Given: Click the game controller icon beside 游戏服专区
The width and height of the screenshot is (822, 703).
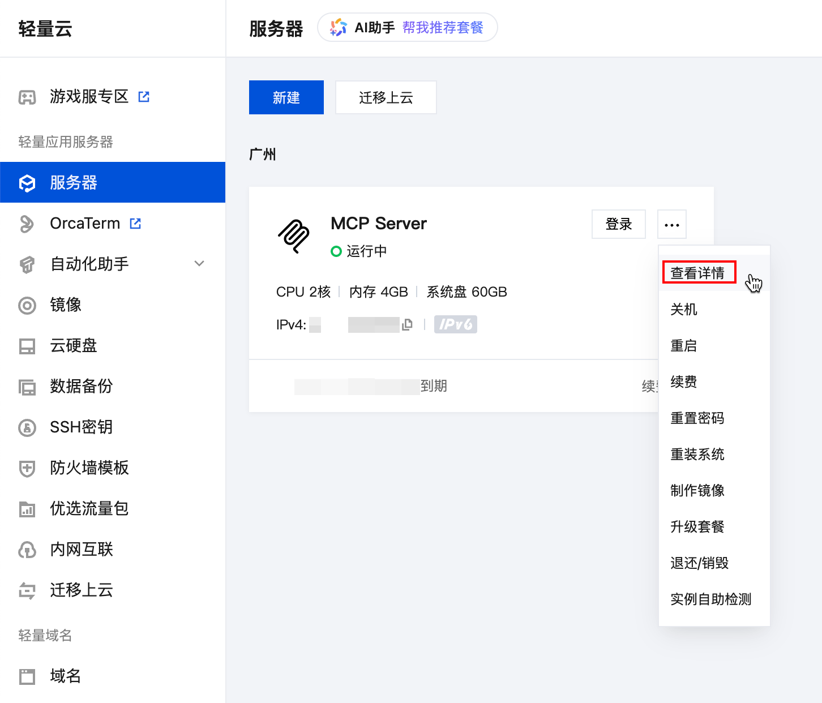Looking at the screenshot, I should [x=27, y=97].
